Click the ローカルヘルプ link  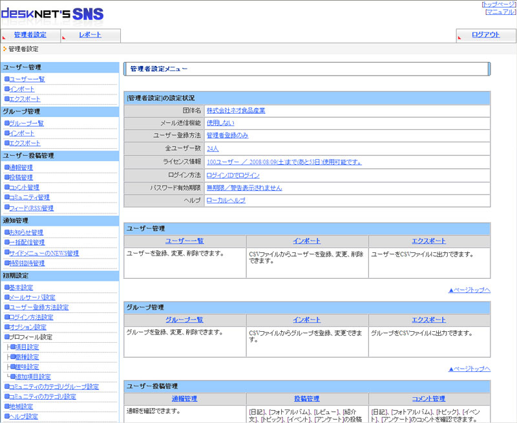click(x=226, y=201)
